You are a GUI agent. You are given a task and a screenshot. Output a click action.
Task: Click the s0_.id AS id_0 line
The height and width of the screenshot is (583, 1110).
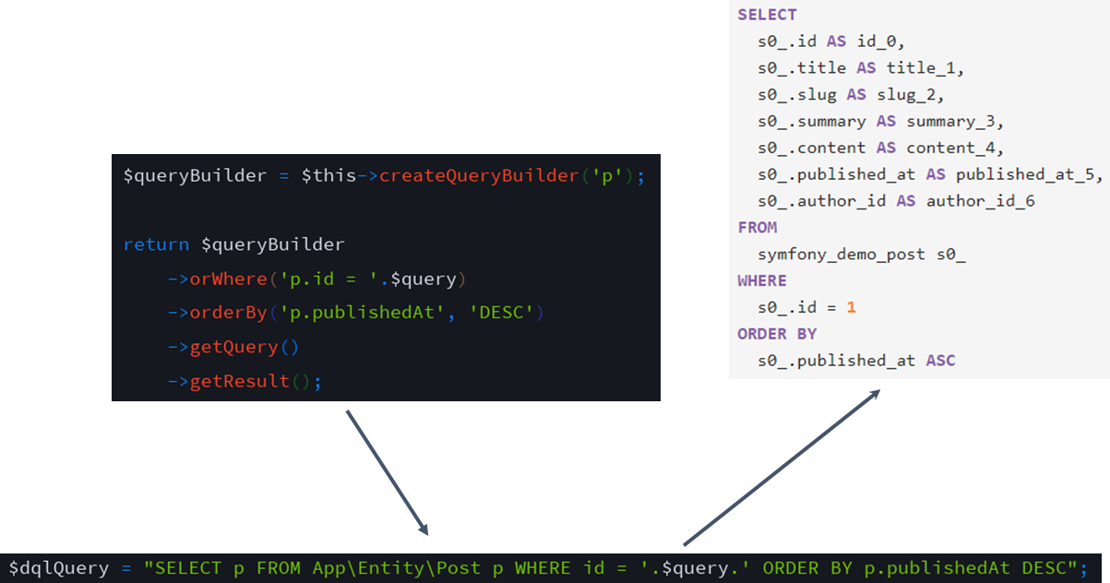pos(831,41)
